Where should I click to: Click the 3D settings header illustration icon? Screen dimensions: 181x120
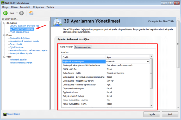pos(57,22)
